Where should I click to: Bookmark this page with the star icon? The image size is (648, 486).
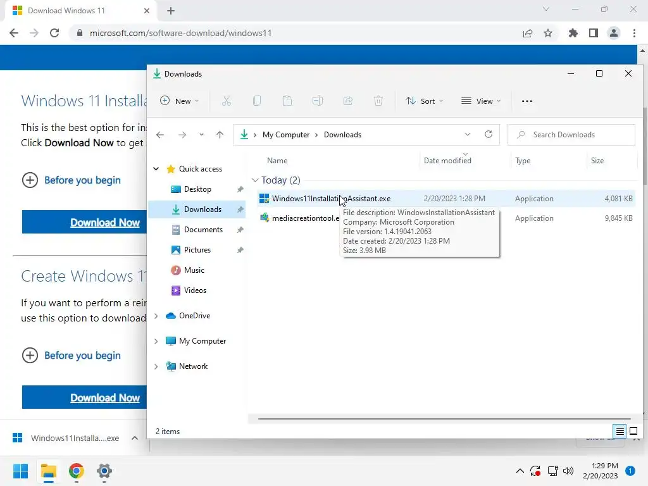[548, 33]
